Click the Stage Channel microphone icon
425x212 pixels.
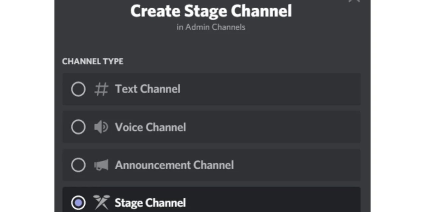click(101, 202)
